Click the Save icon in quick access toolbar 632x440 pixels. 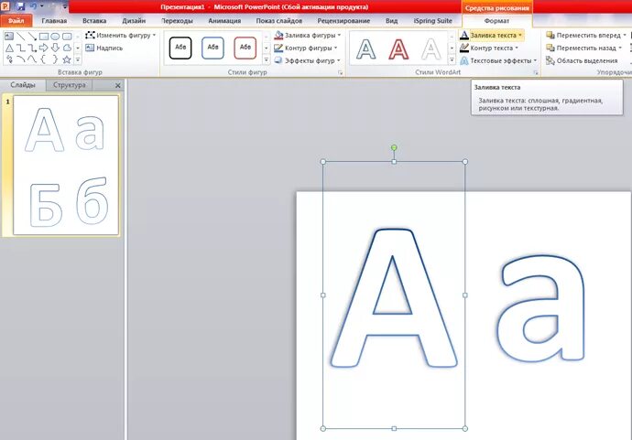[x=20, y=6]
